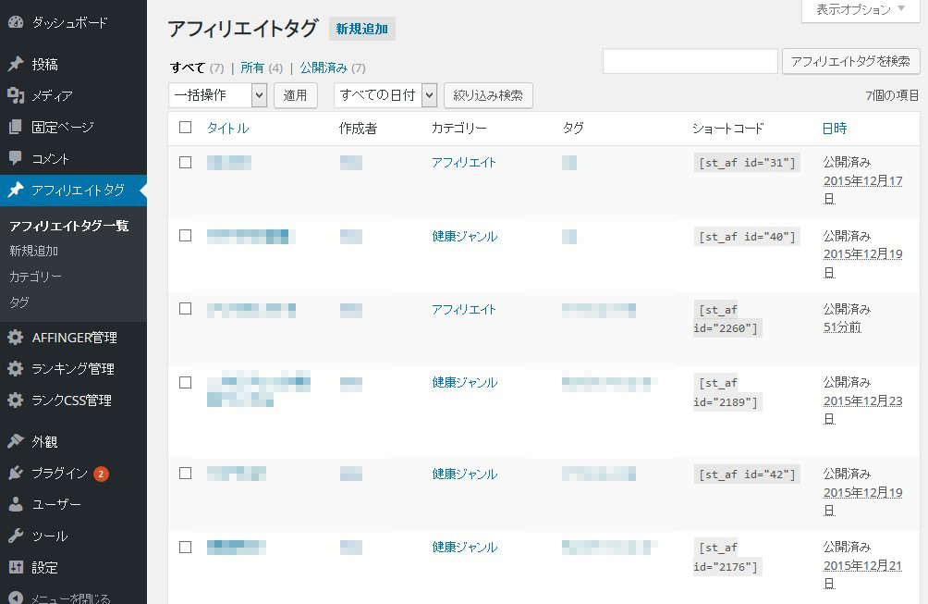Filter the list by 公開済み (7)
This screenshot has height=604, width=928.
click(333, 68)
